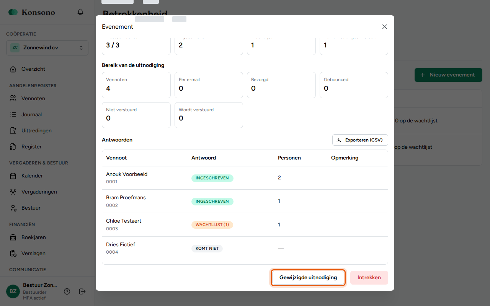The height and width of the screenshot is (306, 490).
Task: Select the Anouk Voorbeeld response row
Action: click(245, 178)
